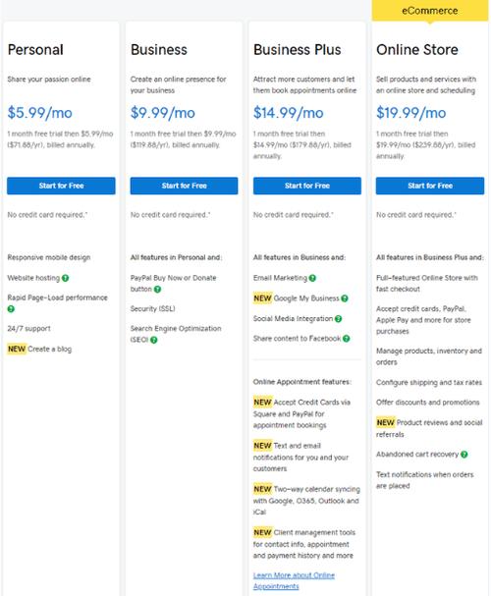This screenshot has height=596, width=491.
Task: Open help icon beside Google My Business
Action: 345,298
